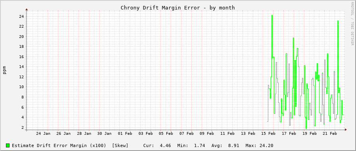Click the y-axis value '18'
Screen dimensions: 356x151
21,47
